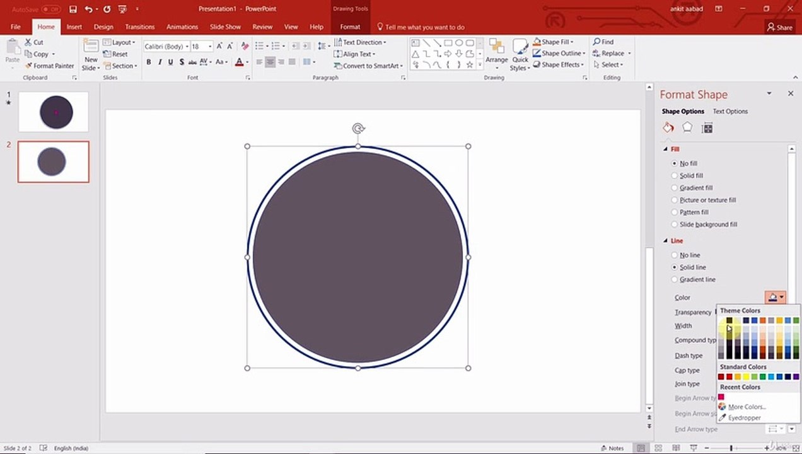Open the line Color dropdown button
The height and width of the screenshot is (454, 802).
[776, 298]
